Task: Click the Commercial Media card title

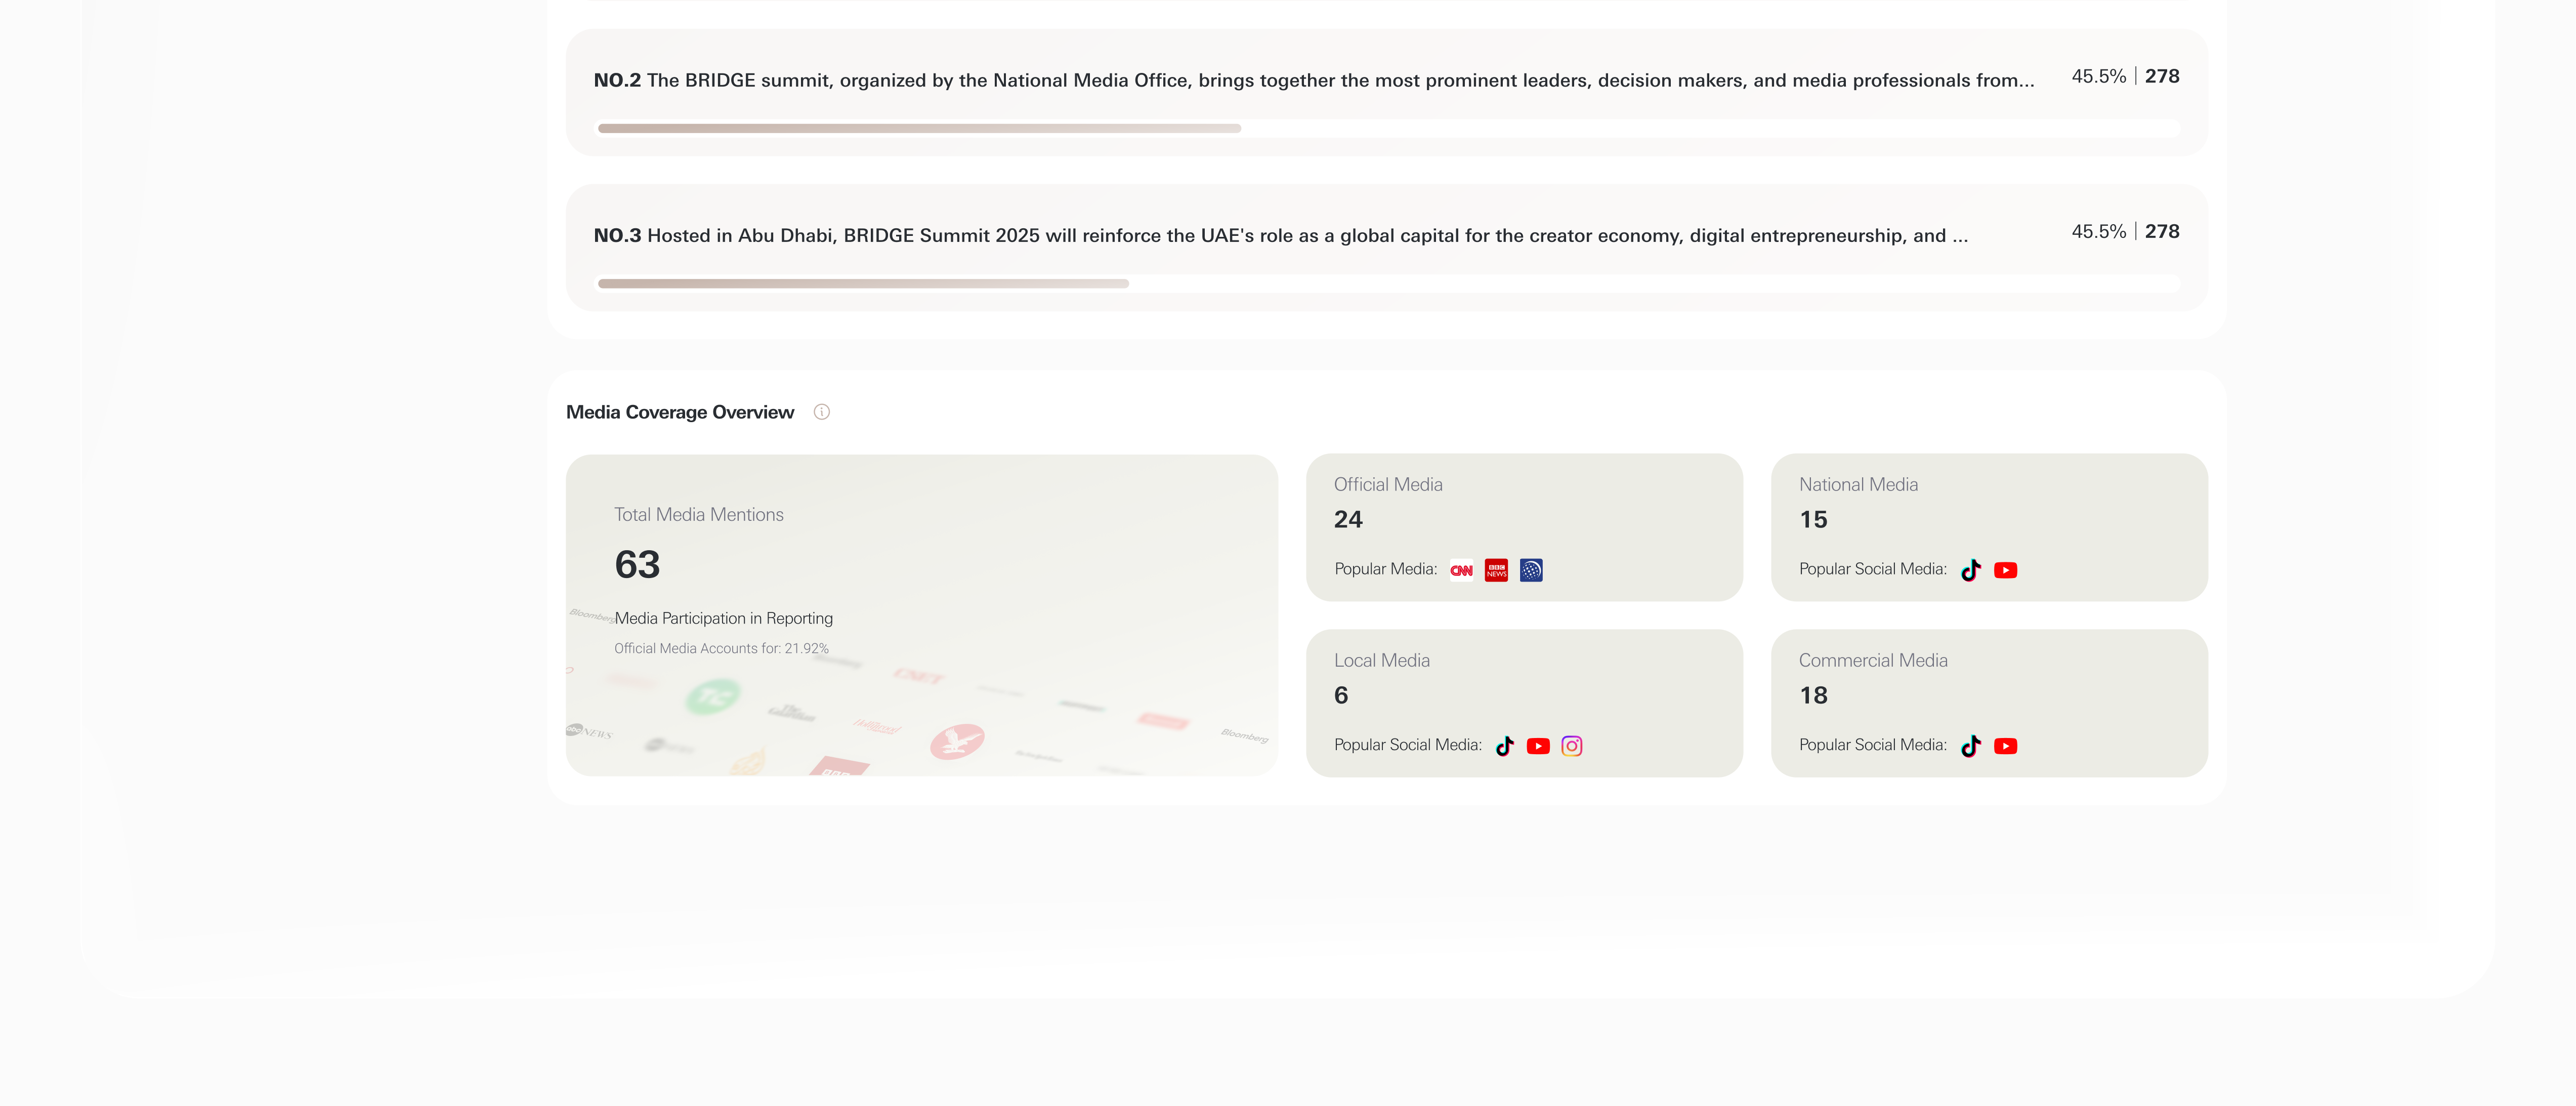Action: [1873, 660]
